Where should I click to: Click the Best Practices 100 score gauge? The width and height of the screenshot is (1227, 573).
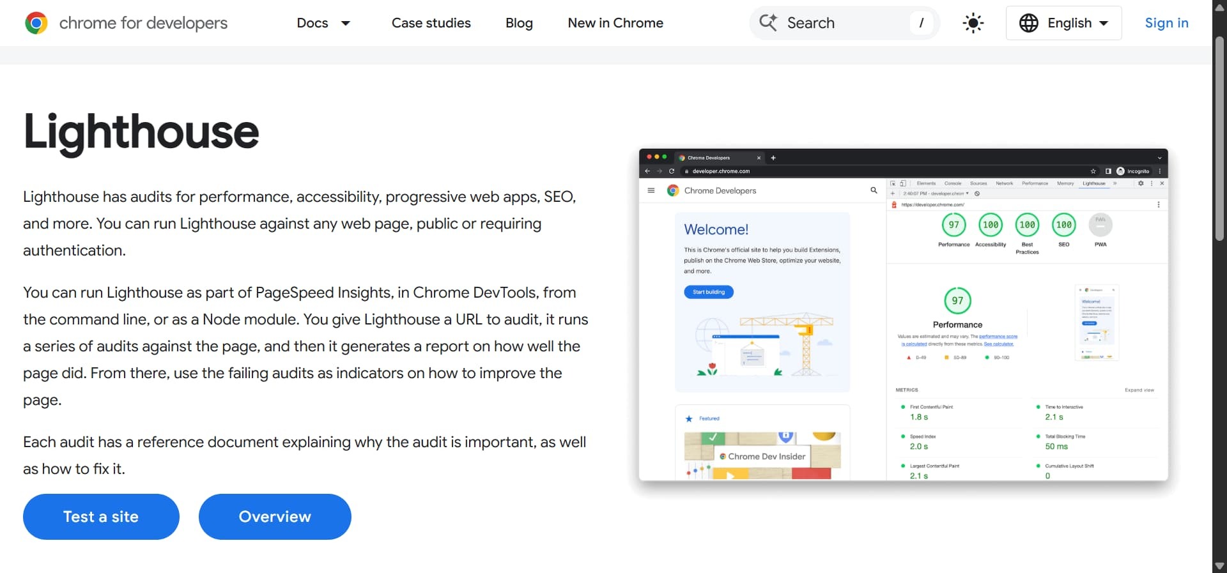(1027, 225)
